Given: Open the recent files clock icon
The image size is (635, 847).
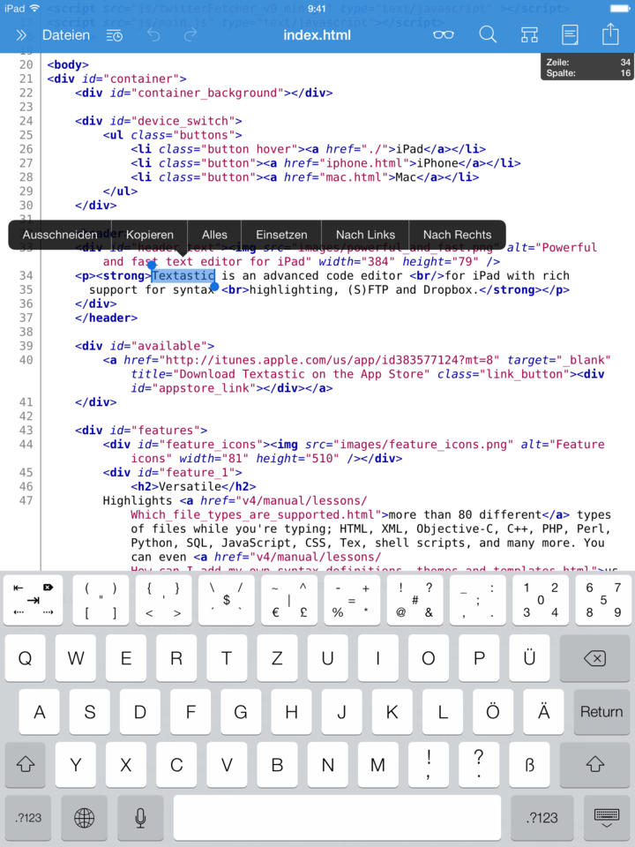Looking at the screenshot, I should tap(115, 35).
